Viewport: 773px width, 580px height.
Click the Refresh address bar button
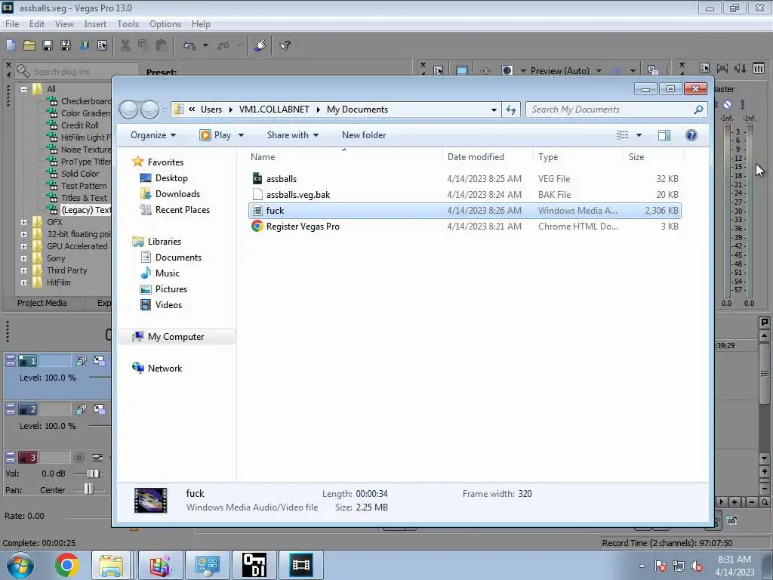click(x=511, y=110)
